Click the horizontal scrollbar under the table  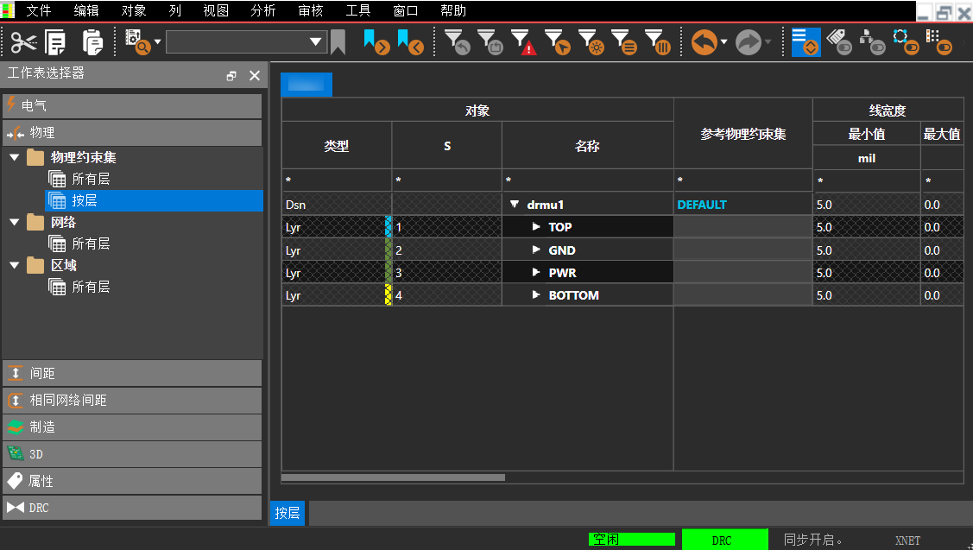coord(393,477)
